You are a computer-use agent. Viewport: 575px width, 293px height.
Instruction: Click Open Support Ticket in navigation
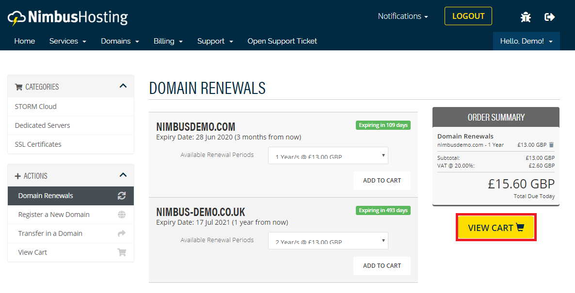pos(282,41)
